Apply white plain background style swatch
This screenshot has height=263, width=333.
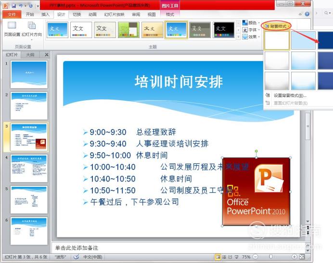click(x=277, y=40)
